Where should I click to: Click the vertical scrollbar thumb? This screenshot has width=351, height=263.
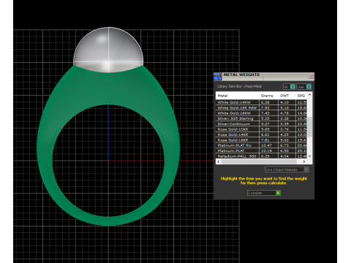[310, 126]
